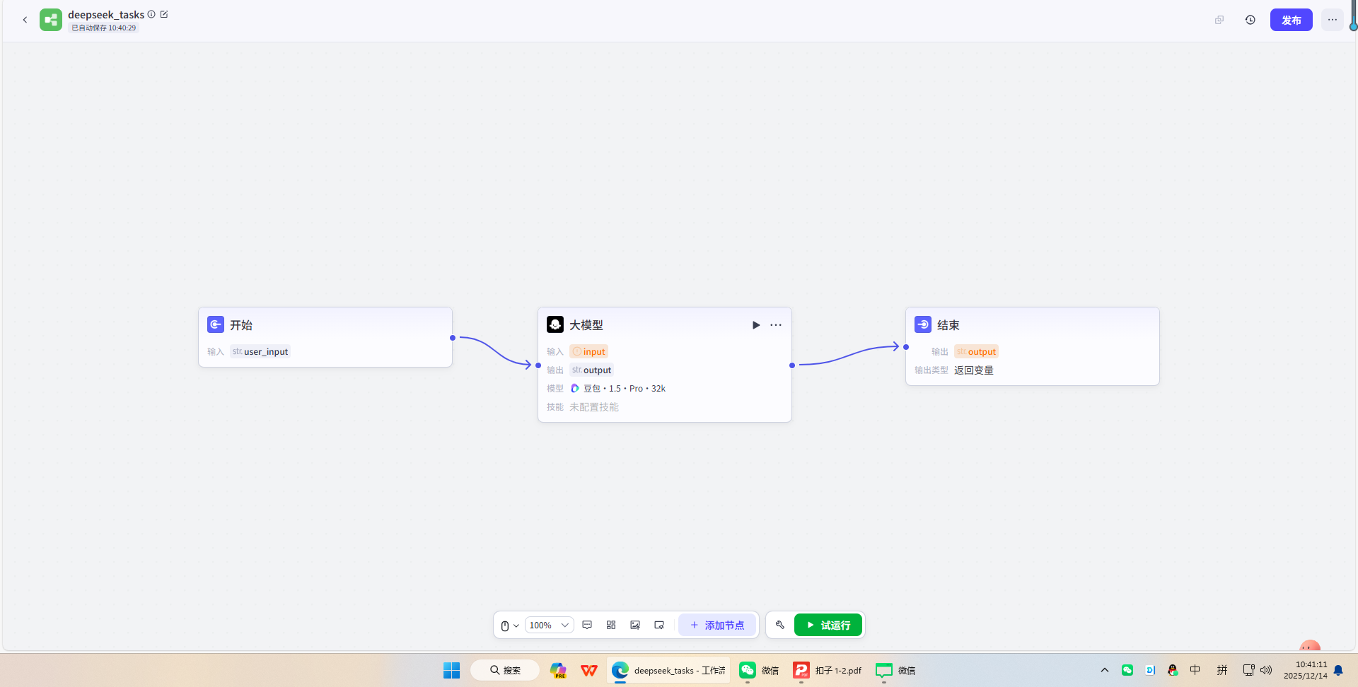
Task: Open the volume speaker icon in tray
Action: 1266,670
